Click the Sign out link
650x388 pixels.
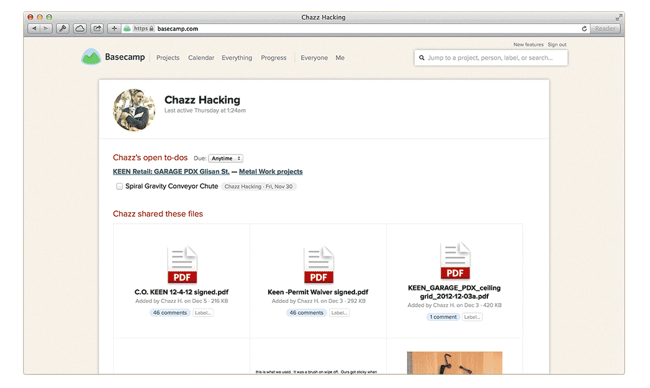[557, 44]
